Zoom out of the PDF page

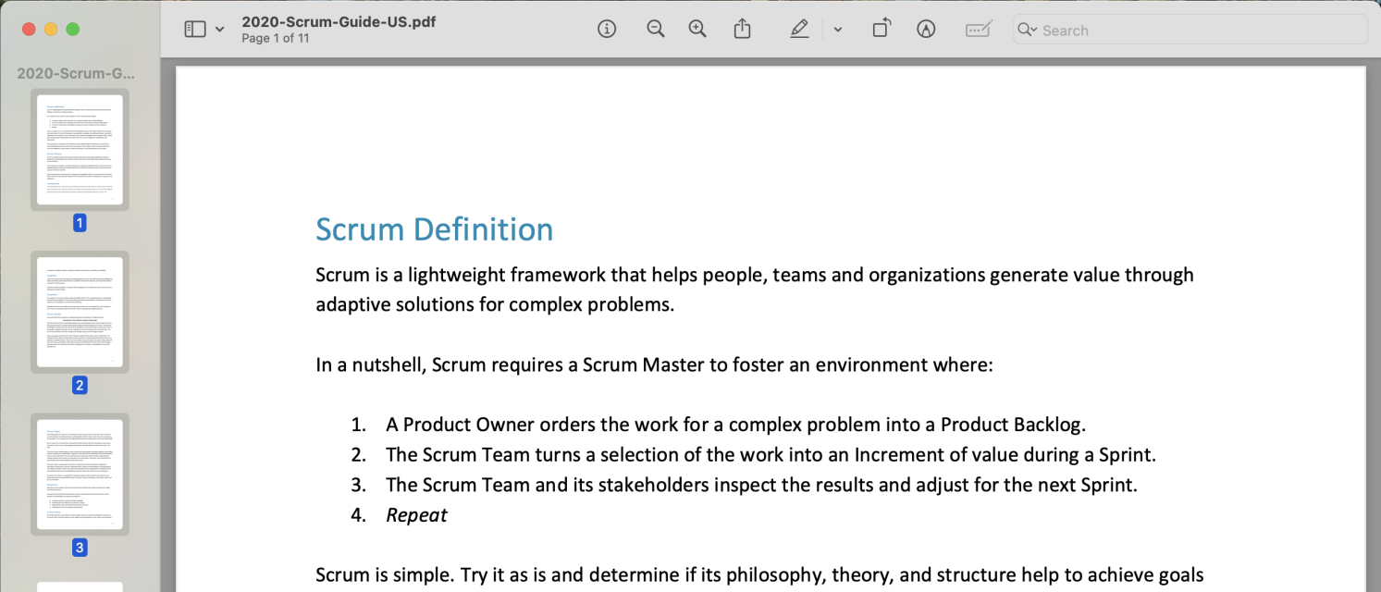click(656, 29)
